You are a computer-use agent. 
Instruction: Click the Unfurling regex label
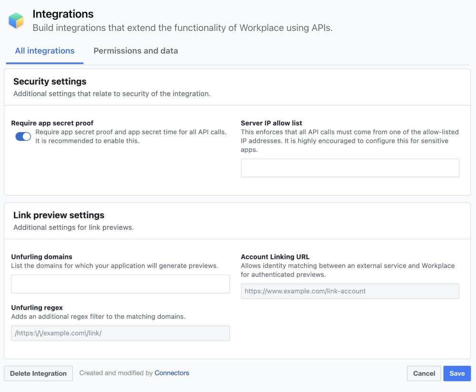tap(37, 308)
